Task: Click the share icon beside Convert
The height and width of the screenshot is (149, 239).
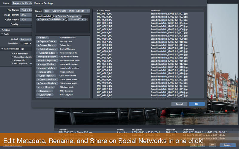Action: tap(212, 145)
